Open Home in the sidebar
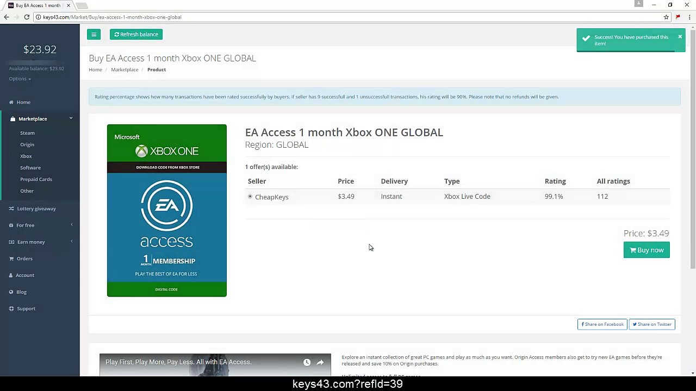696x391 pixels. [x=23, y=102]
